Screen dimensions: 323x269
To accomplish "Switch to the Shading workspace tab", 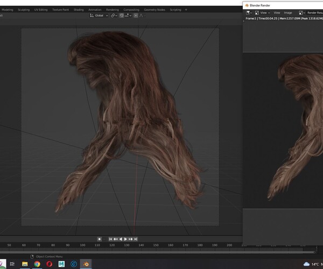I will (79, 10).
